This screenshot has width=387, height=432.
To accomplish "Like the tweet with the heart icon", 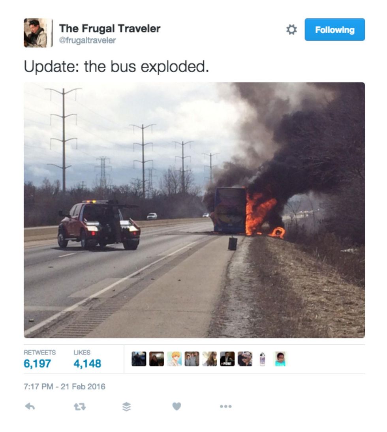I will coord(177,406).
